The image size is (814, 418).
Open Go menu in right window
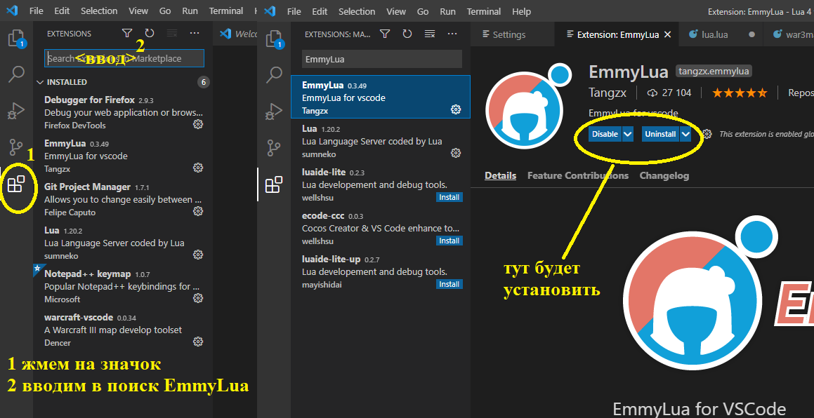point(423,11)
